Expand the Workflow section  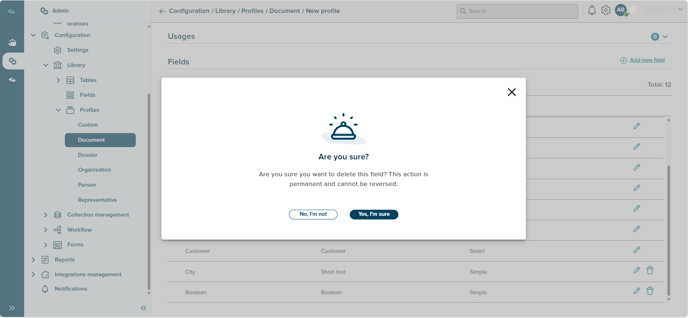(46, 230)
